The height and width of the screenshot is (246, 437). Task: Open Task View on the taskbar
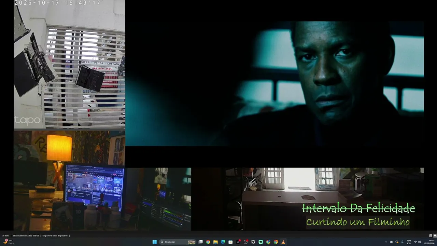click(x=201, y=242)
